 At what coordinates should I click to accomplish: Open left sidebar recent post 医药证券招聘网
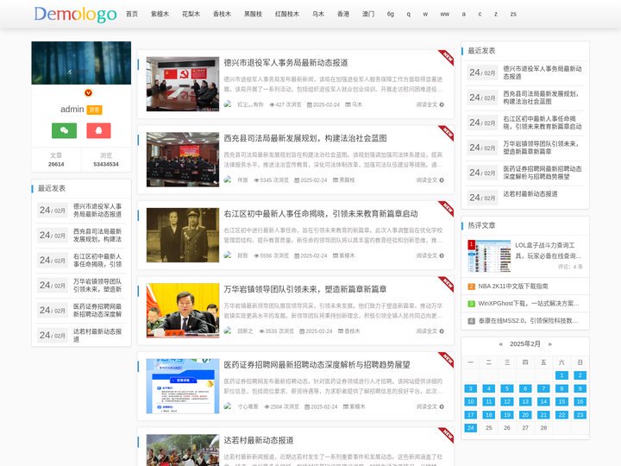coord(97,311)
